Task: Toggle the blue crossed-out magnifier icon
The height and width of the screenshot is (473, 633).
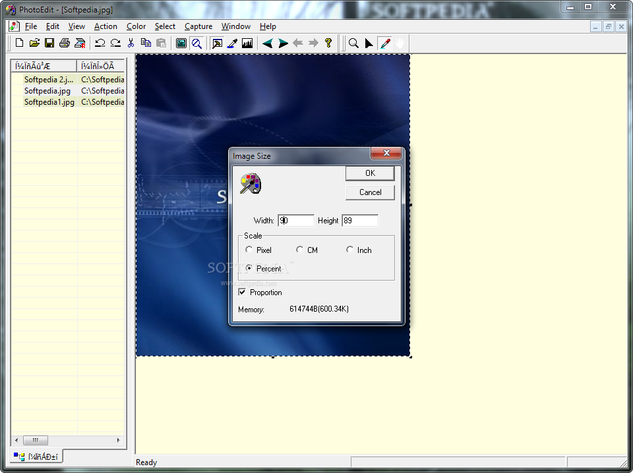Action: click(x=196, y=43)
